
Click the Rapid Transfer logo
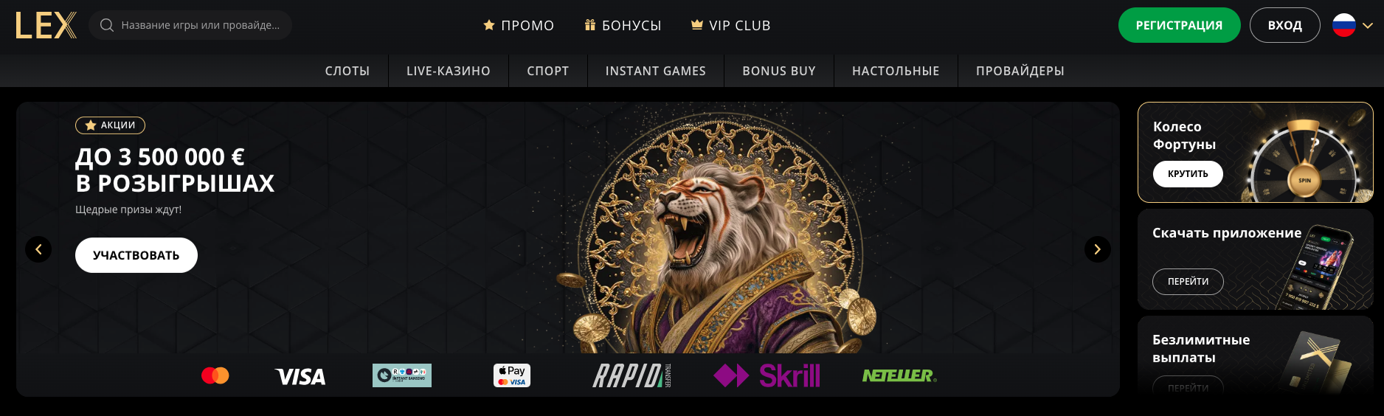pyautogui.click(x=632, y=375)
